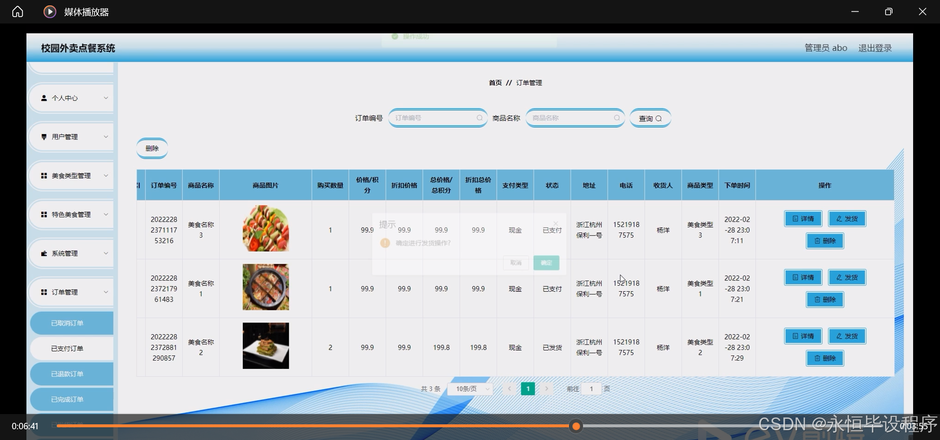Screen dimensions: 940x440
Task: Click pagination page 1 button
Action: click(528, 389)
